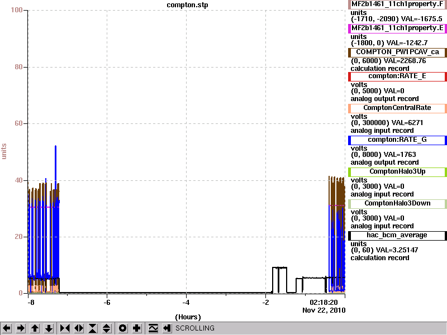
Task: Select the ComptonCentralRate curve legend
Action: pyautogui.click(x=397, y=108)
